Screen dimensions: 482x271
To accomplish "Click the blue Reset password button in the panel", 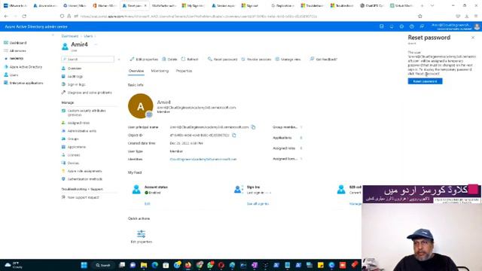I will tap(425, 81).
